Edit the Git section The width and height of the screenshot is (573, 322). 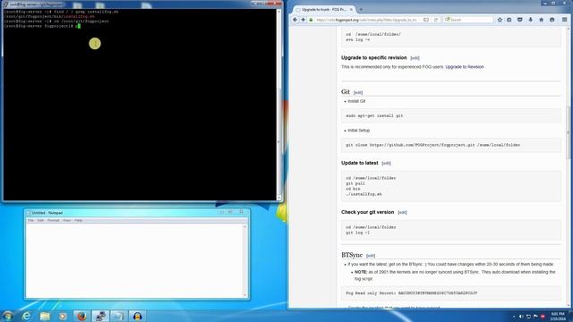358,93
